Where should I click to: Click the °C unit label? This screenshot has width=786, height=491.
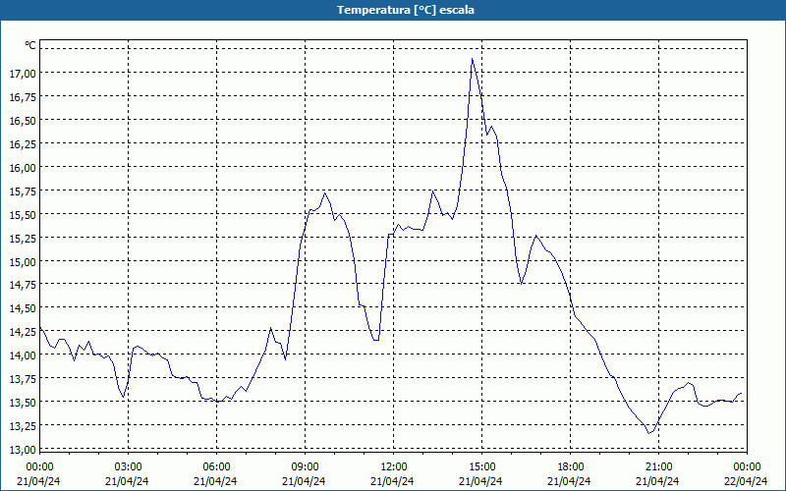point(30,45)
